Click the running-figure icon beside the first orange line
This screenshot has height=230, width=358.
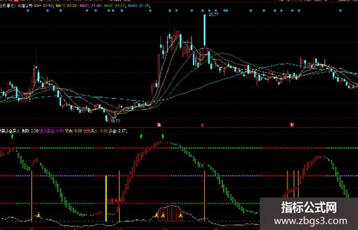tap(38, 215)
